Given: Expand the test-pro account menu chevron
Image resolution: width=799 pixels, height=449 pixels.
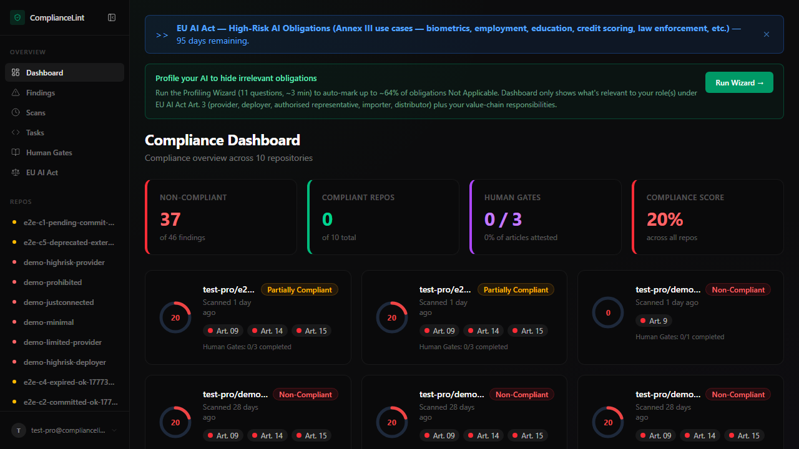Looking at the screenshot, I should tap(114, 430).
